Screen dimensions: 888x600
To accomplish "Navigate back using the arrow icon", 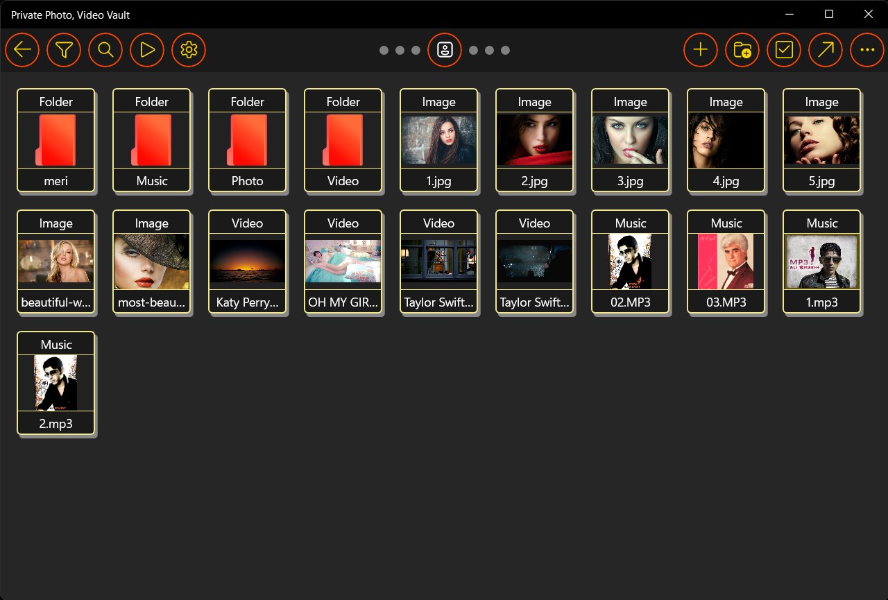I will [22, 50].
